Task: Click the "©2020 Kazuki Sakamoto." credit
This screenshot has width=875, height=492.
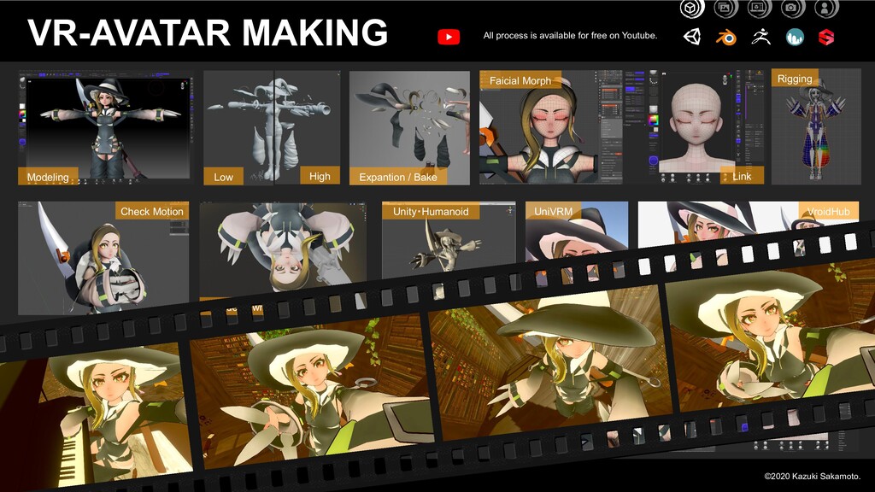Action: [812, 476]
